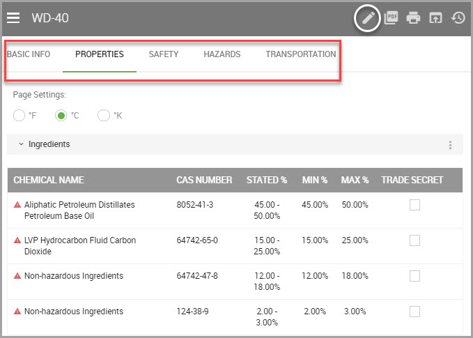Viewport: 473px width, 338px height.
Task: Select Aliphatic Petroleum Distillates chemical name
Action: tap(79, 210)
